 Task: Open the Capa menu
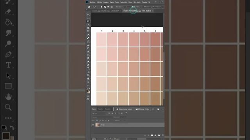pos(112,2)
